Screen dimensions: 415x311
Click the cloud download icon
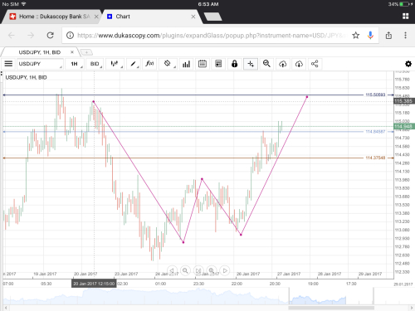pos(299,64)
